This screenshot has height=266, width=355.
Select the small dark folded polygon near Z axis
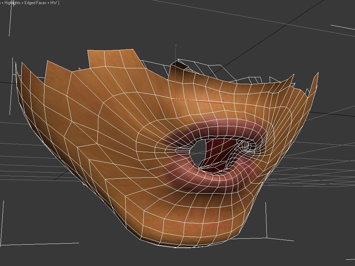179,66
